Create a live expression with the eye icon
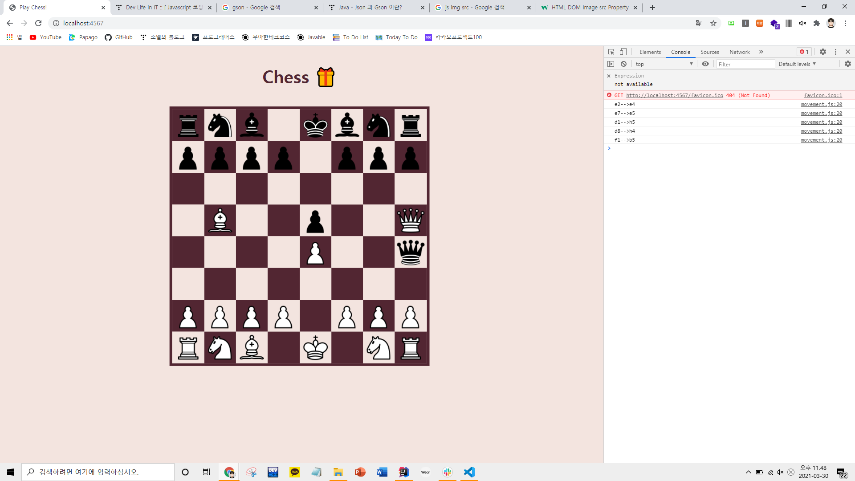 [705, 64]
